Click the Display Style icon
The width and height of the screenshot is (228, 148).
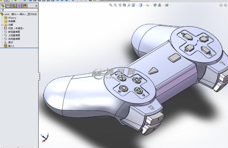(x=140, y=5)
